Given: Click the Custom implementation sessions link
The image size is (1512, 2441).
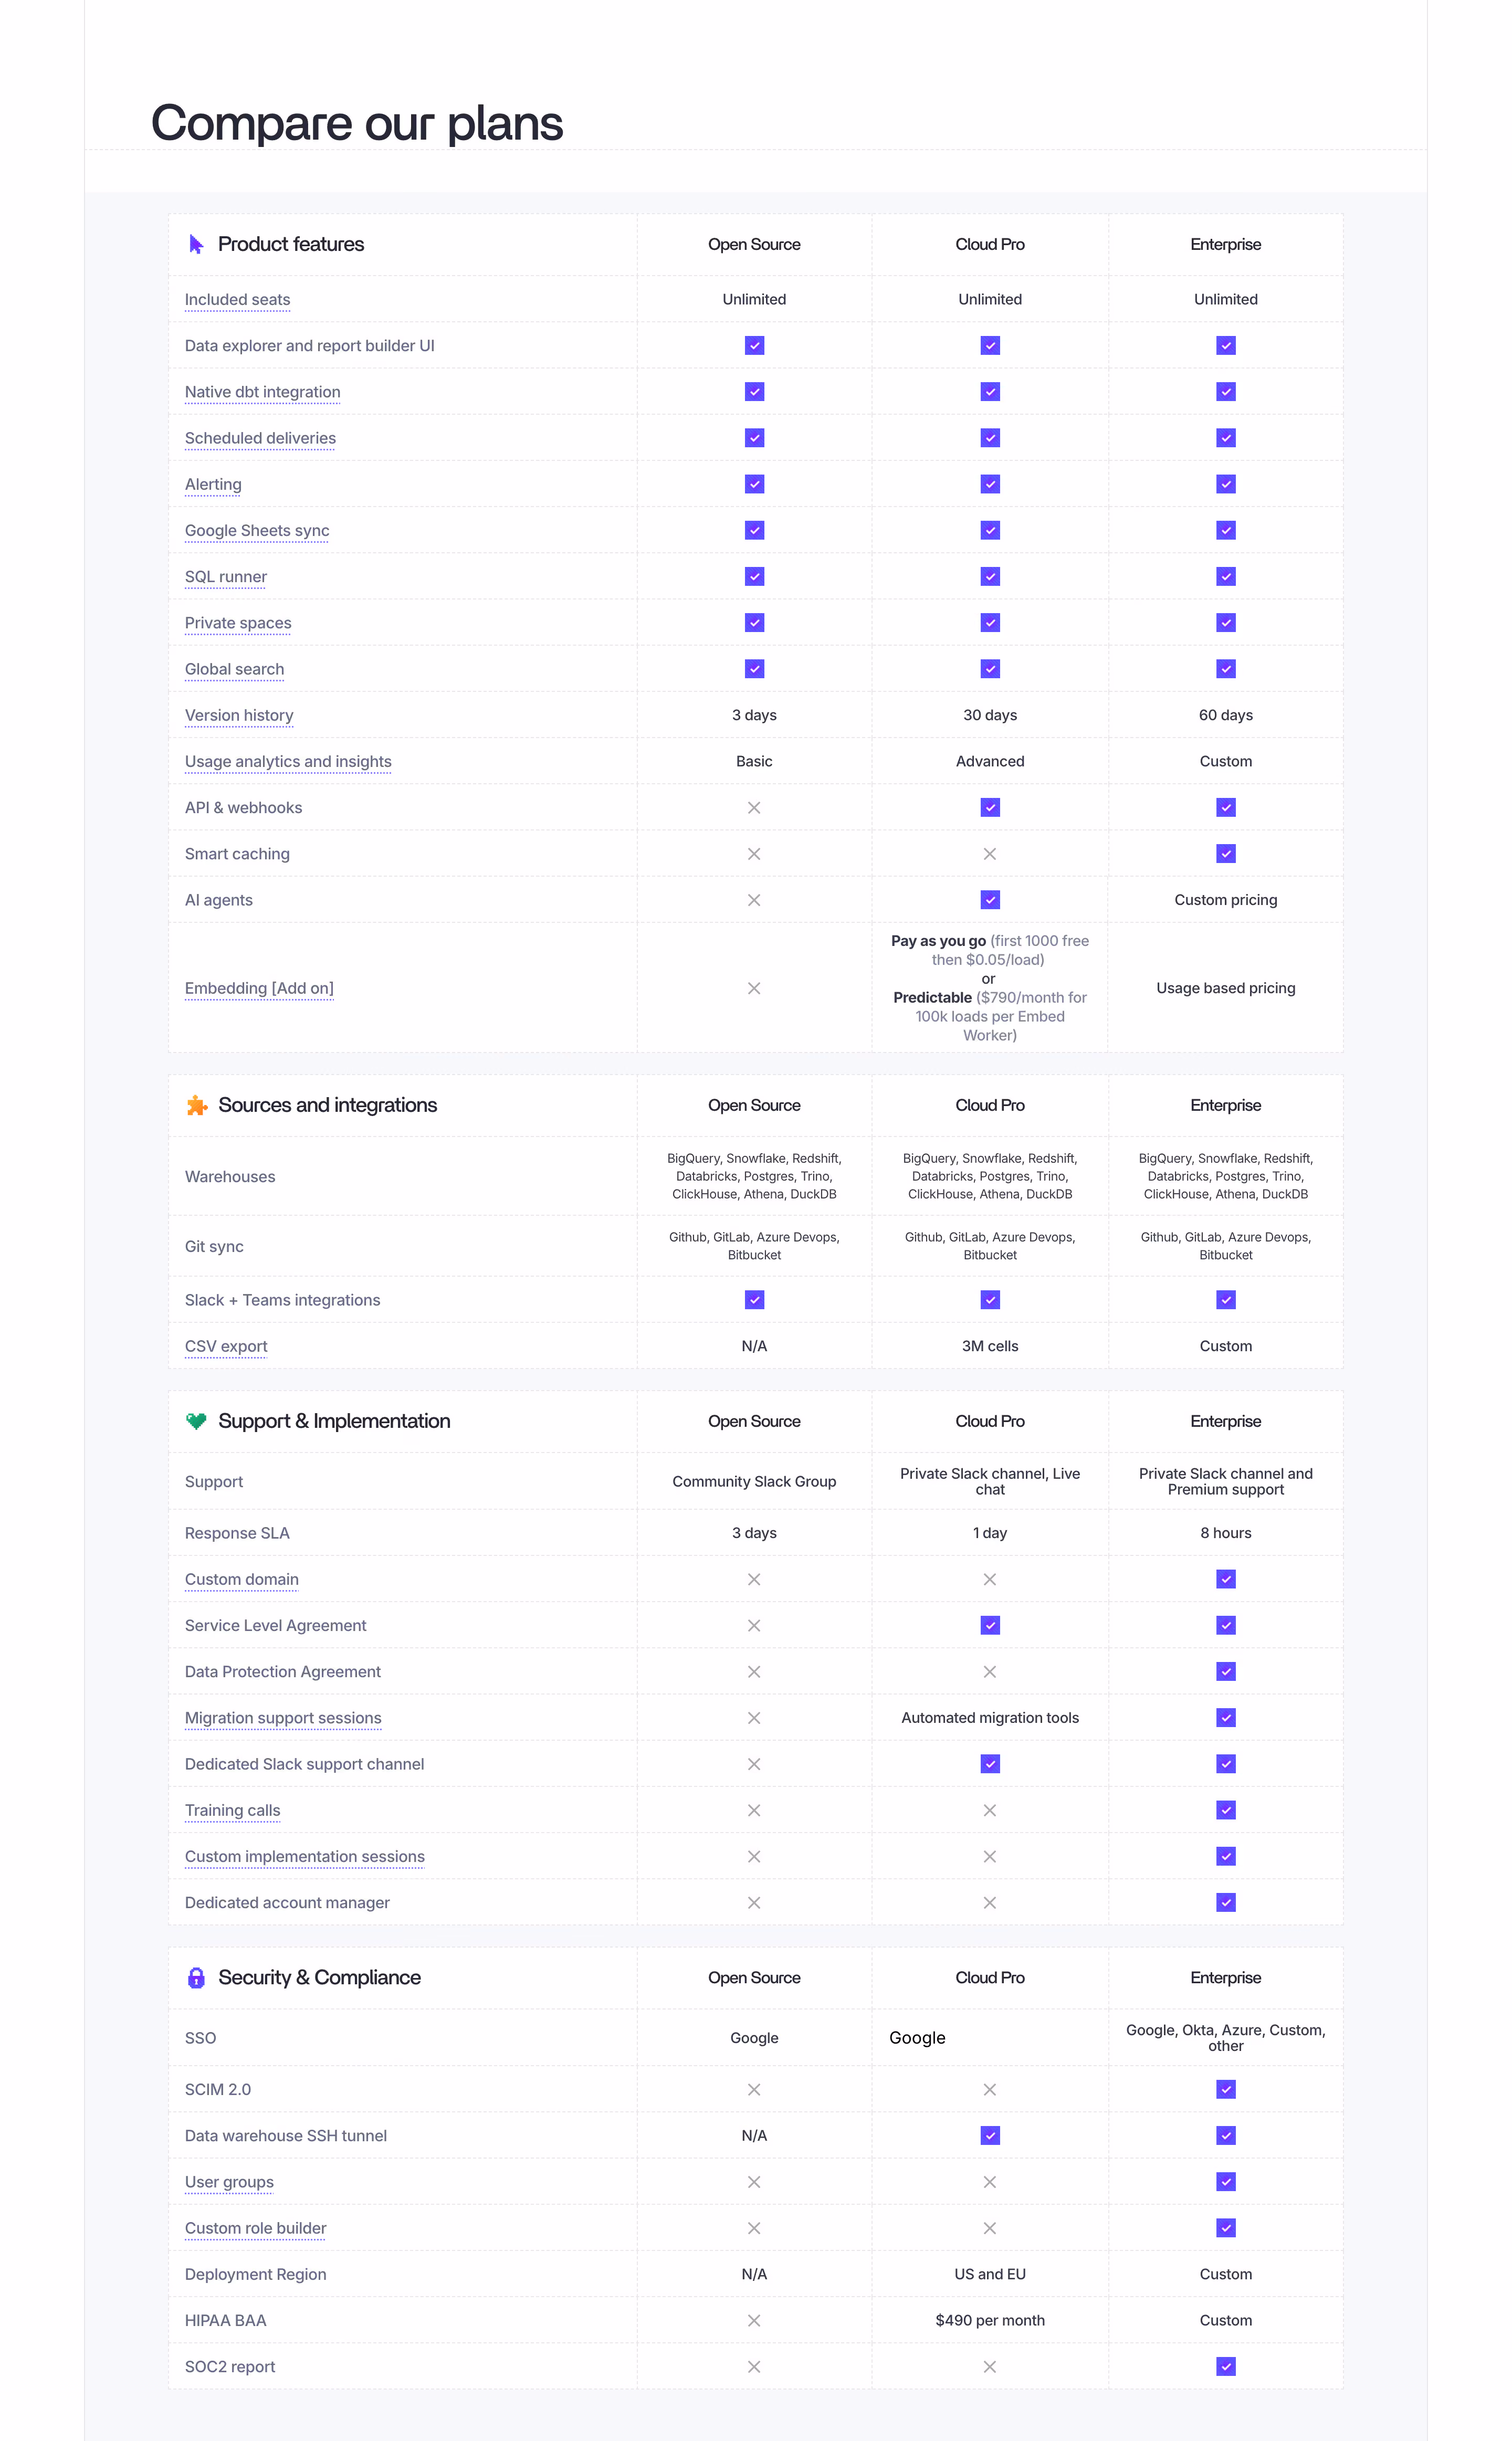Looking at the screenshot, I should point(304,1856).
